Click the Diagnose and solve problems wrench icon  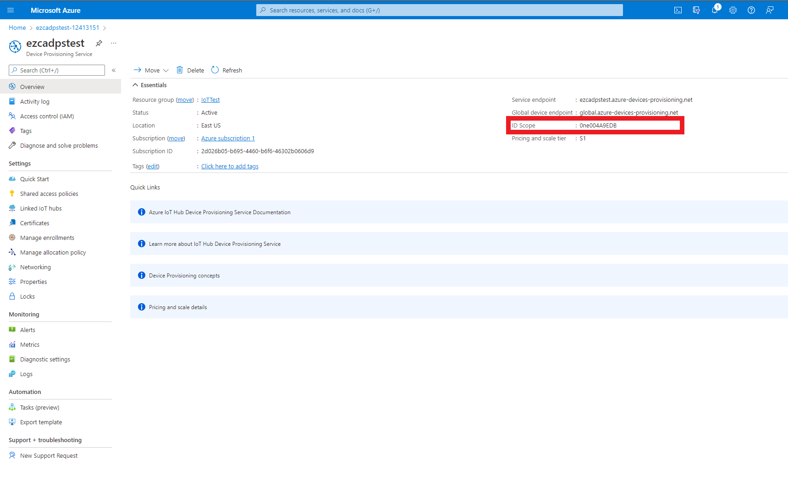[x=12, y=145]
